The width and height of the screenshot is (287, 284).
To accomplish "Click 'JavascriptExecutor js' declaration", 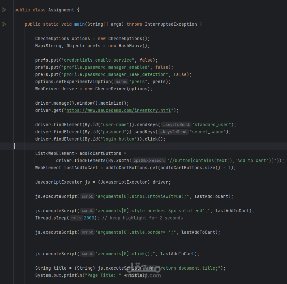I will pos(63,182).
